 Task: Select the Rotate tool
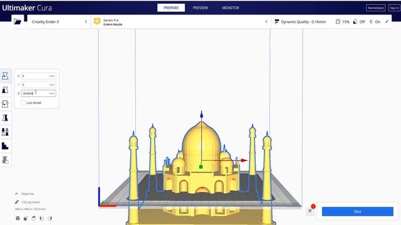5,104
